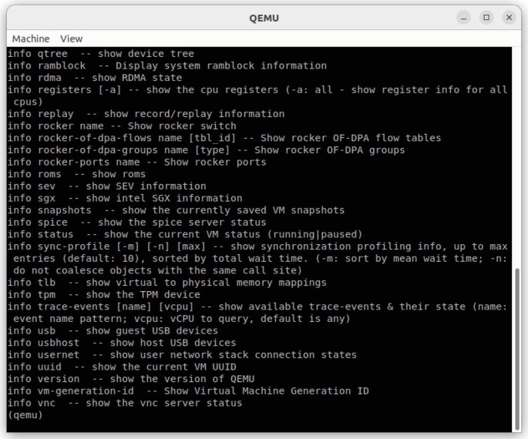Click the 'info tpm' line
Screen dimensions: 528x439
(x=104, y=295)
